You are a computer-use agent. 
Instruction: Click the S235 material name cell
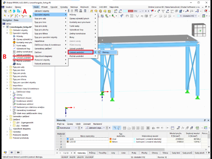(87, 139)
